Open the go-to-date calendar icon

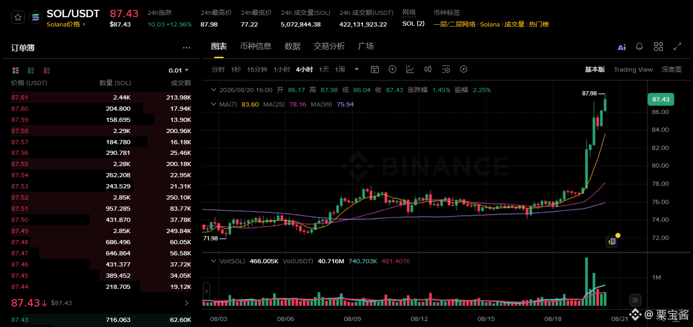(375, 69)
